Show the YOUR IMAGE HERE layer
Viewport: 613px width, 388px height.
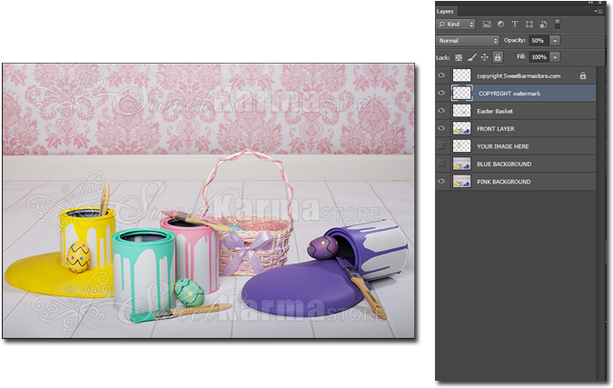[441, 145]
